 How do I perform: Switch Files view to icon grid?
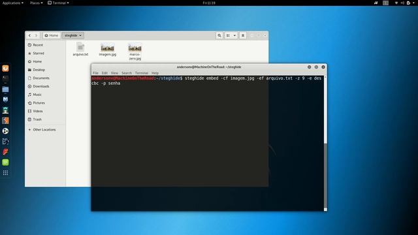pyautogui.click(x=228, y=35)
